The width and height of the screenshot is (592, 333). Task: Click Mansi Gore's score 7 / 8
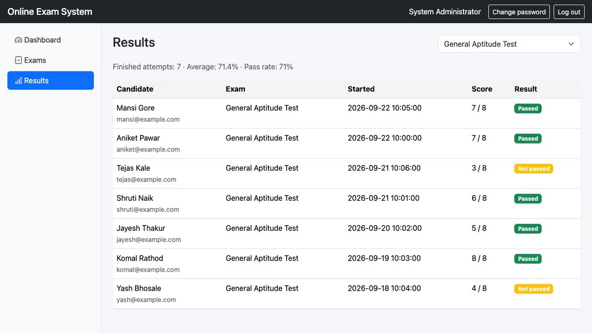tap(479, 108)
